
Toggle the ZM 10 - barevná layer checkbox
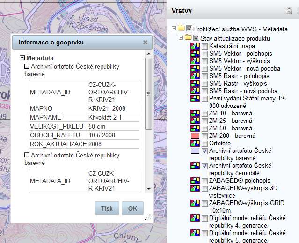click(x=204, y=114)
